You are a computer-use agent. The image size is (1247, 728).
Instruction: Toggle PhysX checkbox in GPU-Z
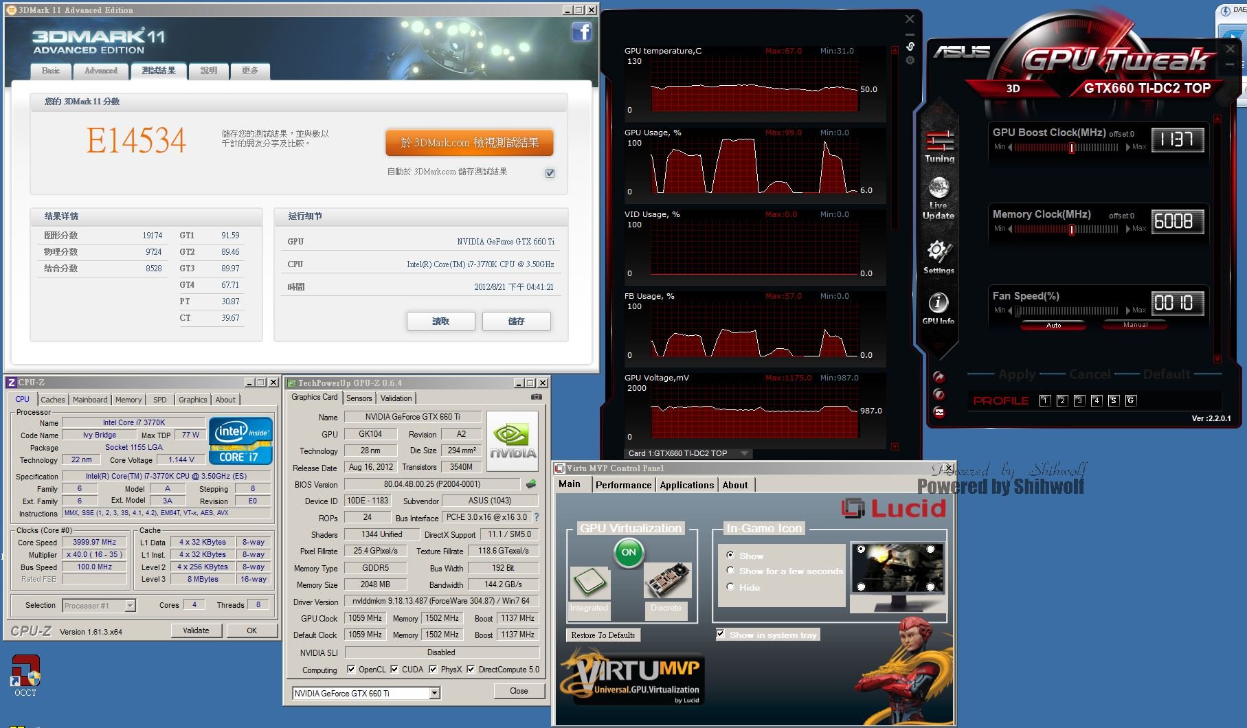[433, 669]
